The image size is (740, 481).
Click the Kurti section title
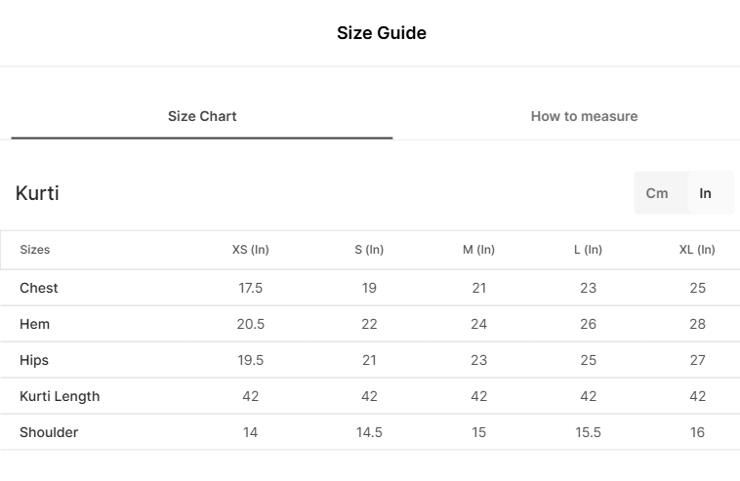pos(37,193)
